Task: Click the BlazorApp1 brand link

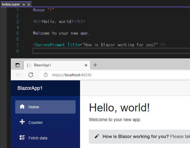Action: click(x=30, y=88)
